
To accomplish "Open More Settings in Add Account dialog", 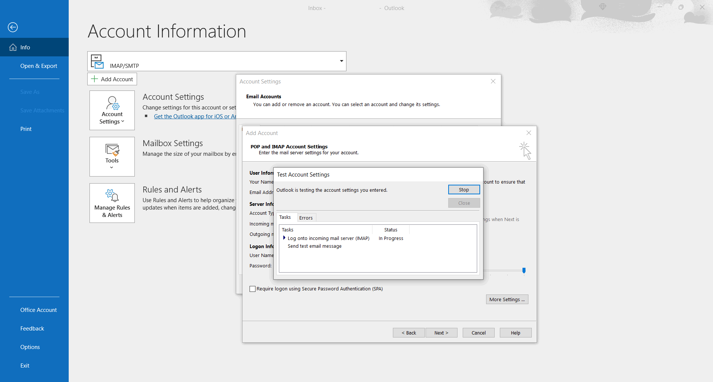I will 507,299.
